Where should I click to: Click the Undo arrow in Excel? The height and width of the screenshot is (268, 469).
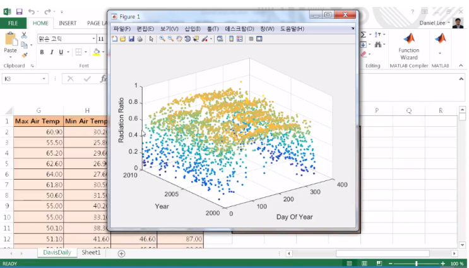pos(31,11)
